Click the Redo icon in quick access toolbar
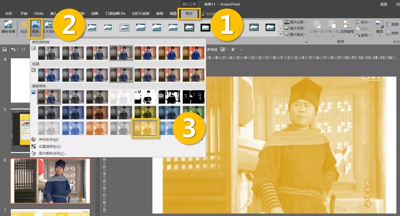 tap(23, 49)
